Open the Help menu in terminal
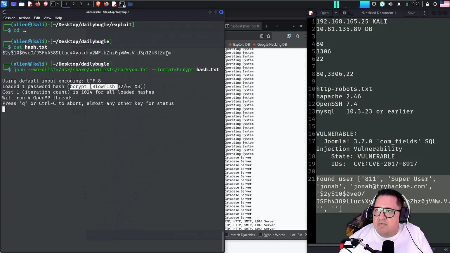Viewport: 450px width, 253px height. [58, 18]
